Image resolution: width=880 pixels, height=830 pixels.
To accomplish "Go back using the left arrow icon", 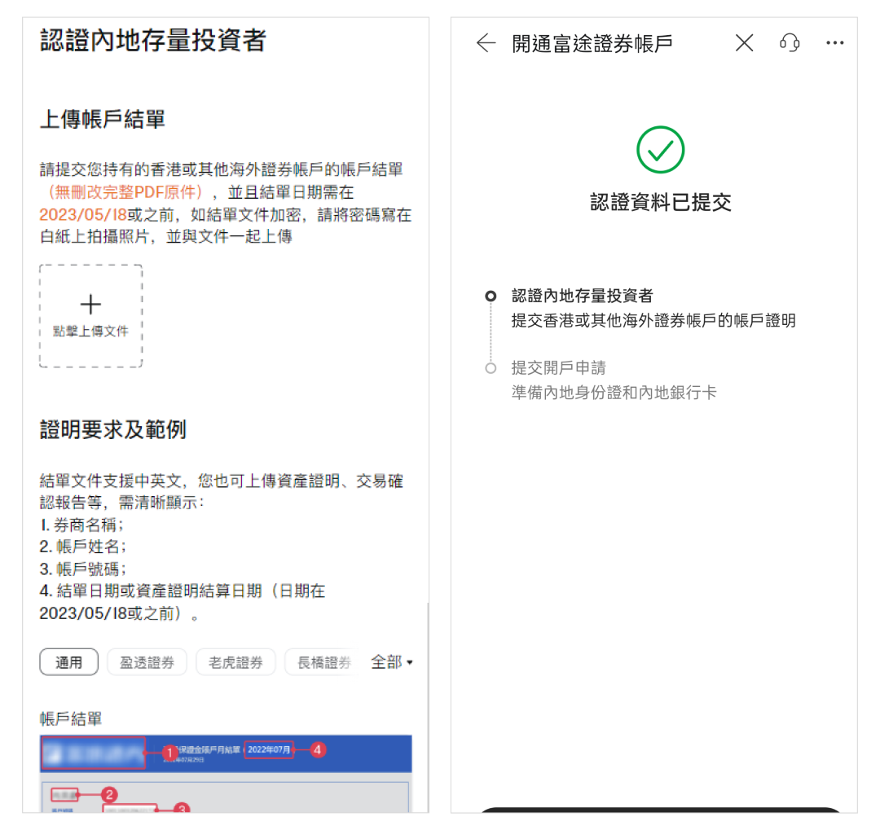I will (486, 43).
